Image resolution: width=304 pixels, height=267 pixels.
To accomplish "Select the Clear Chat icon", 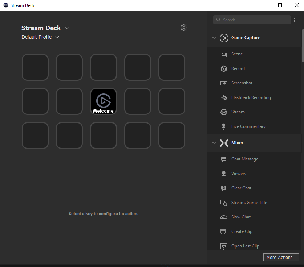I will click(224, 188).
